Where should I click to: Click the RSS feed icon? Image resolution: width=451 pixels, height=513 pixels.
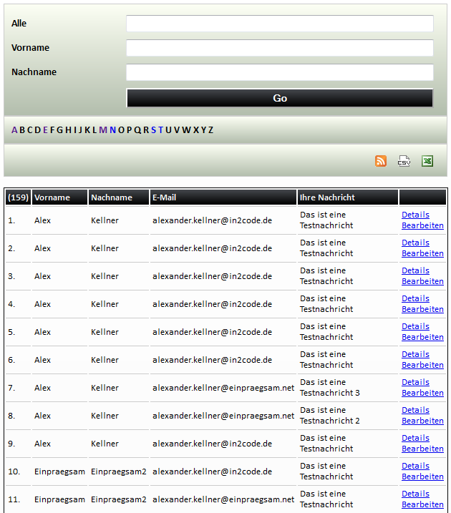pos(381,161)
